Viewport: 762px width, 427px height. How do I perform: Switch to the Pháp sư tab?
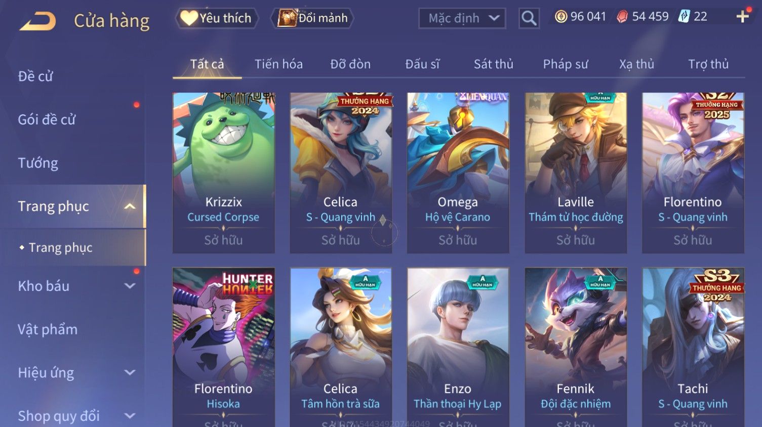[566, 64]
